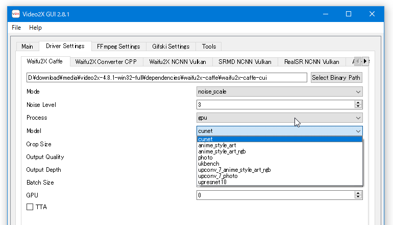Choose anime_style_art_rgb model option

280,151
